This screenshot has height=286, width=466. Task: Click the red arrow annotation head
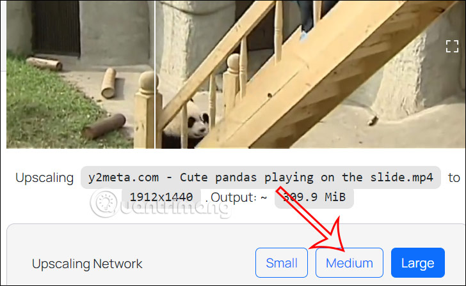coord(328,236)
